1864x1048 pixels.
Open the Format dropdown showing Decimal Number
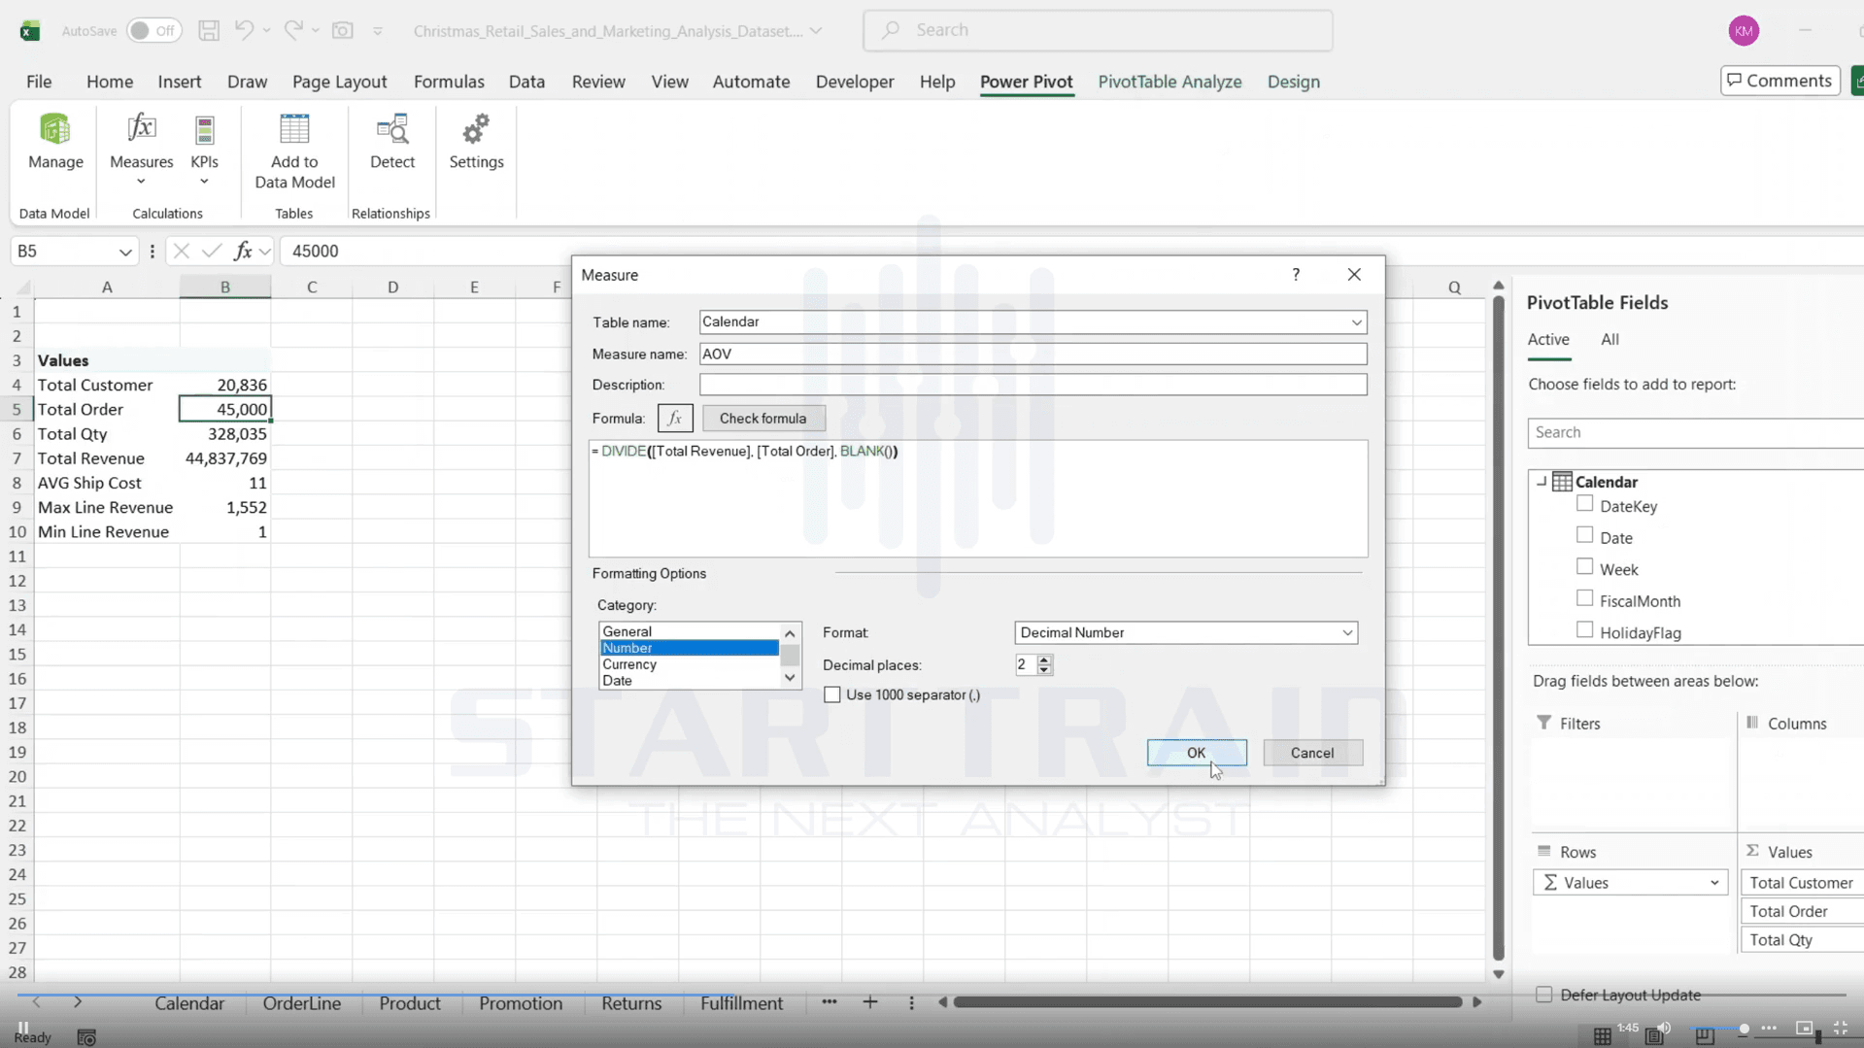pyautogui.click(x=1347, y=632)
